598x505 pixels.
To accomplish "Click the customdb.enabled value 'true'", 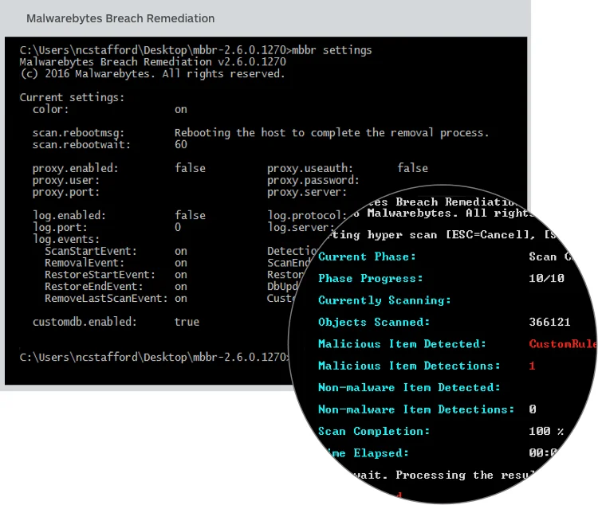I will 187,322.
